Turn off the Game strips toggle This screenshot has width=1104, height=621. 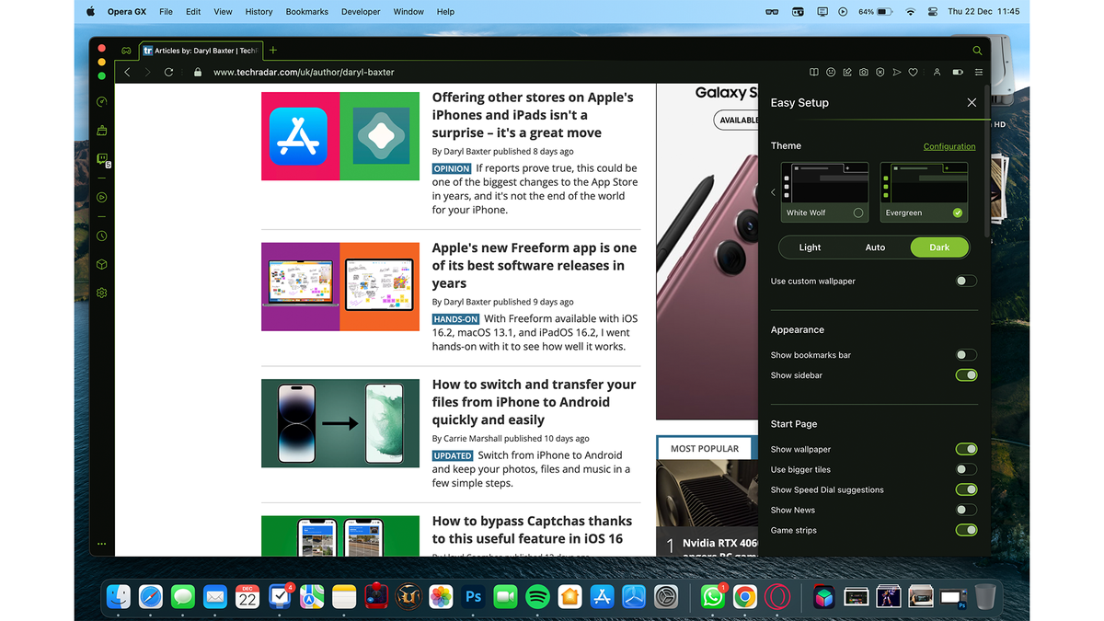coord(966,530)
